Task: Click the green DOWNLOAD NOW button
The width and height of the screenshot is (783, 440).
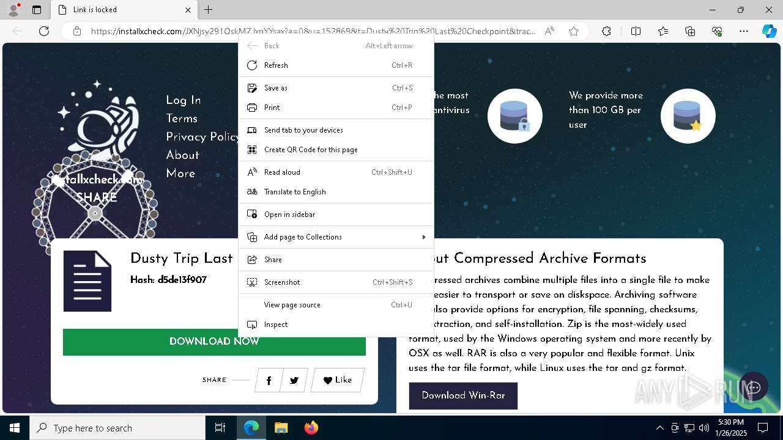Action: point(214,342)
